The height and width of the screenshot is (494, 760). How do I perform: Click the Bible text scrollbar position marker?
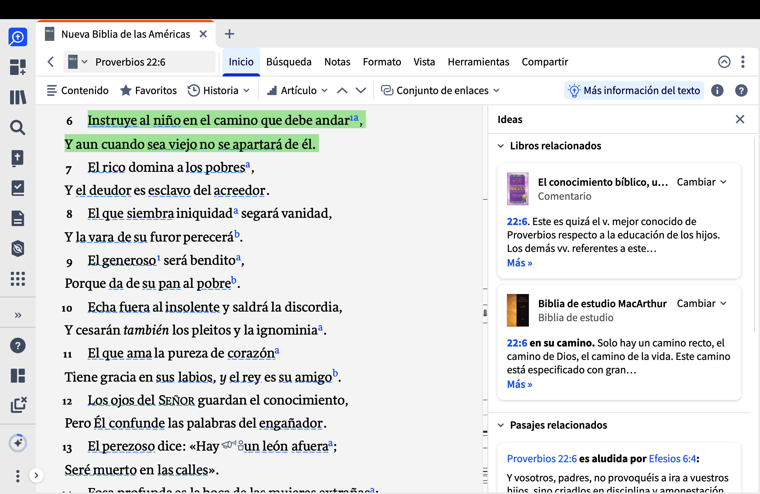point(485,312)
